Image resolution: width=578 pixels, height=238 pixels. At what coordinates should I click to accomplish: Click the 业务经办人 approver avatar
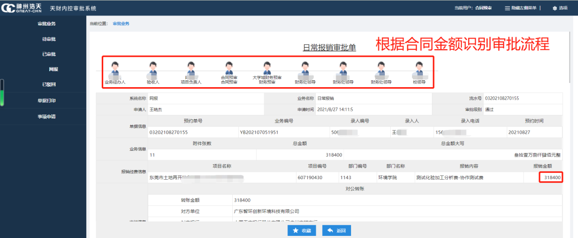pos(115,68)
